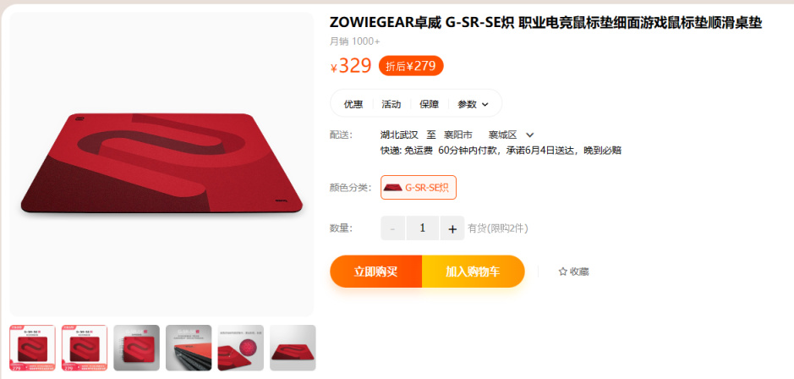Click 加入购物车 add to cart
794x379 pixels.
(473, 272)
